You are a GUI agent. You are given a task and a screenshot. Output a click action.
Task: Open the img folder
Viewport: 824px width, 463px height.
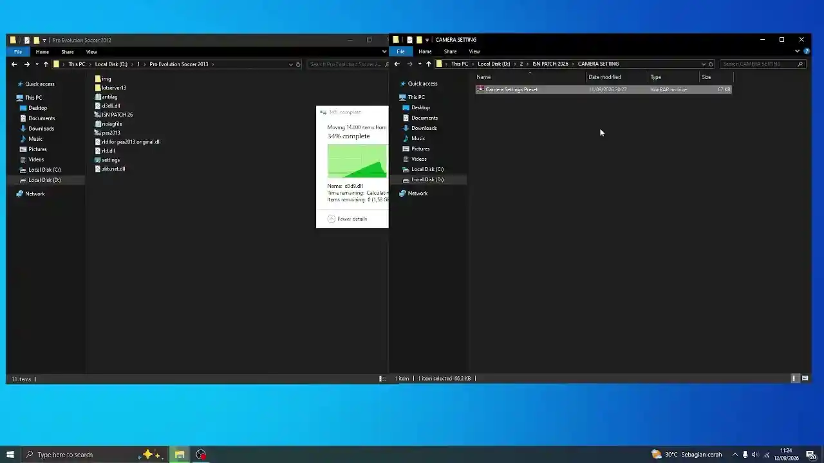coord(106,79)
